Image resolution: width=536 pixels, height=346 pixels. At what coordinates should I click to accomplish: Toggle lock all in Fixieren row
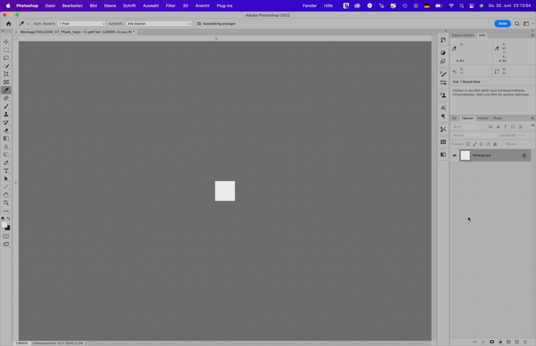(x=495, y=144)
